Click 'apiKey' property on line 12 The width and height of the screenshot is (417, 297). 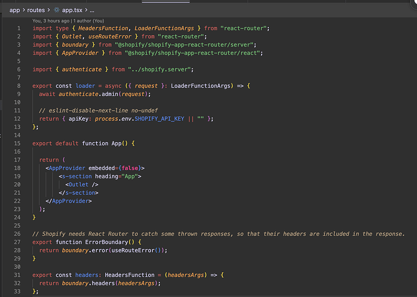[78, 119]
